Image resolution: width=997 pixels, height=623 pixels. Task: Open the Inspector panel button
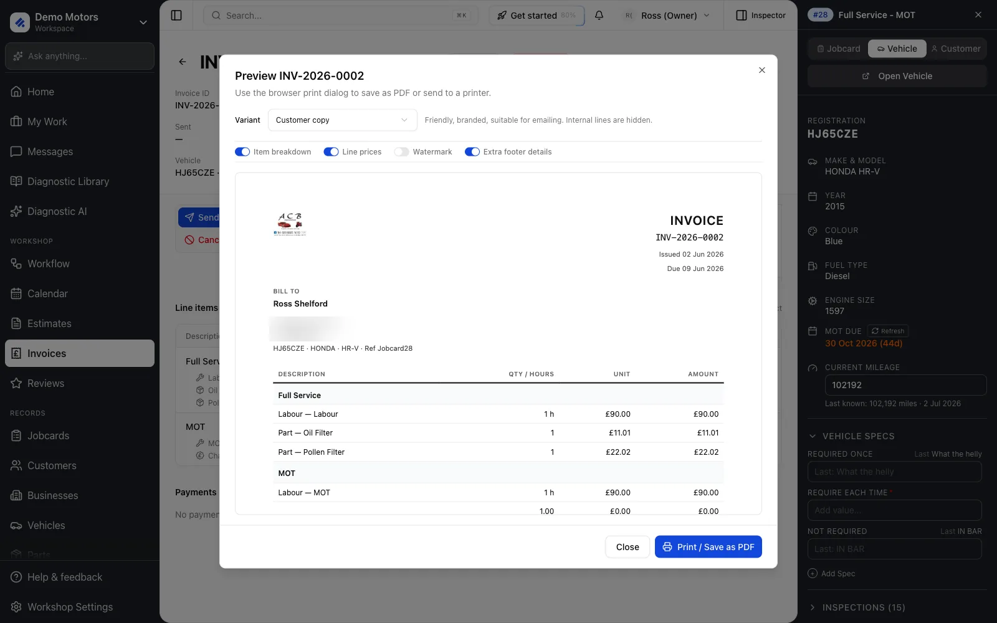pyautogui.click(x=761, y=16)
